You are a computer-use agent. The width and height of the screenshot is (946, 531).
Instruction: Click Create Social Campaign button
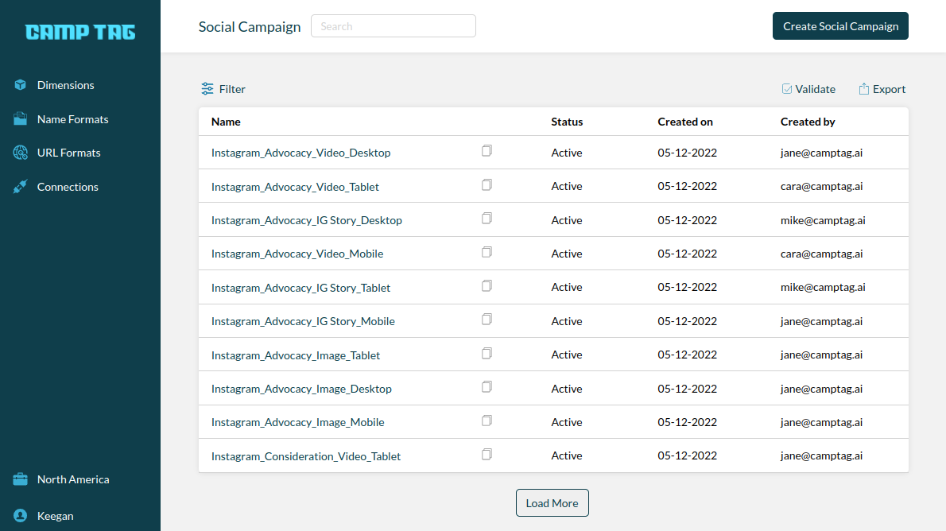click(x=840, y=26)
